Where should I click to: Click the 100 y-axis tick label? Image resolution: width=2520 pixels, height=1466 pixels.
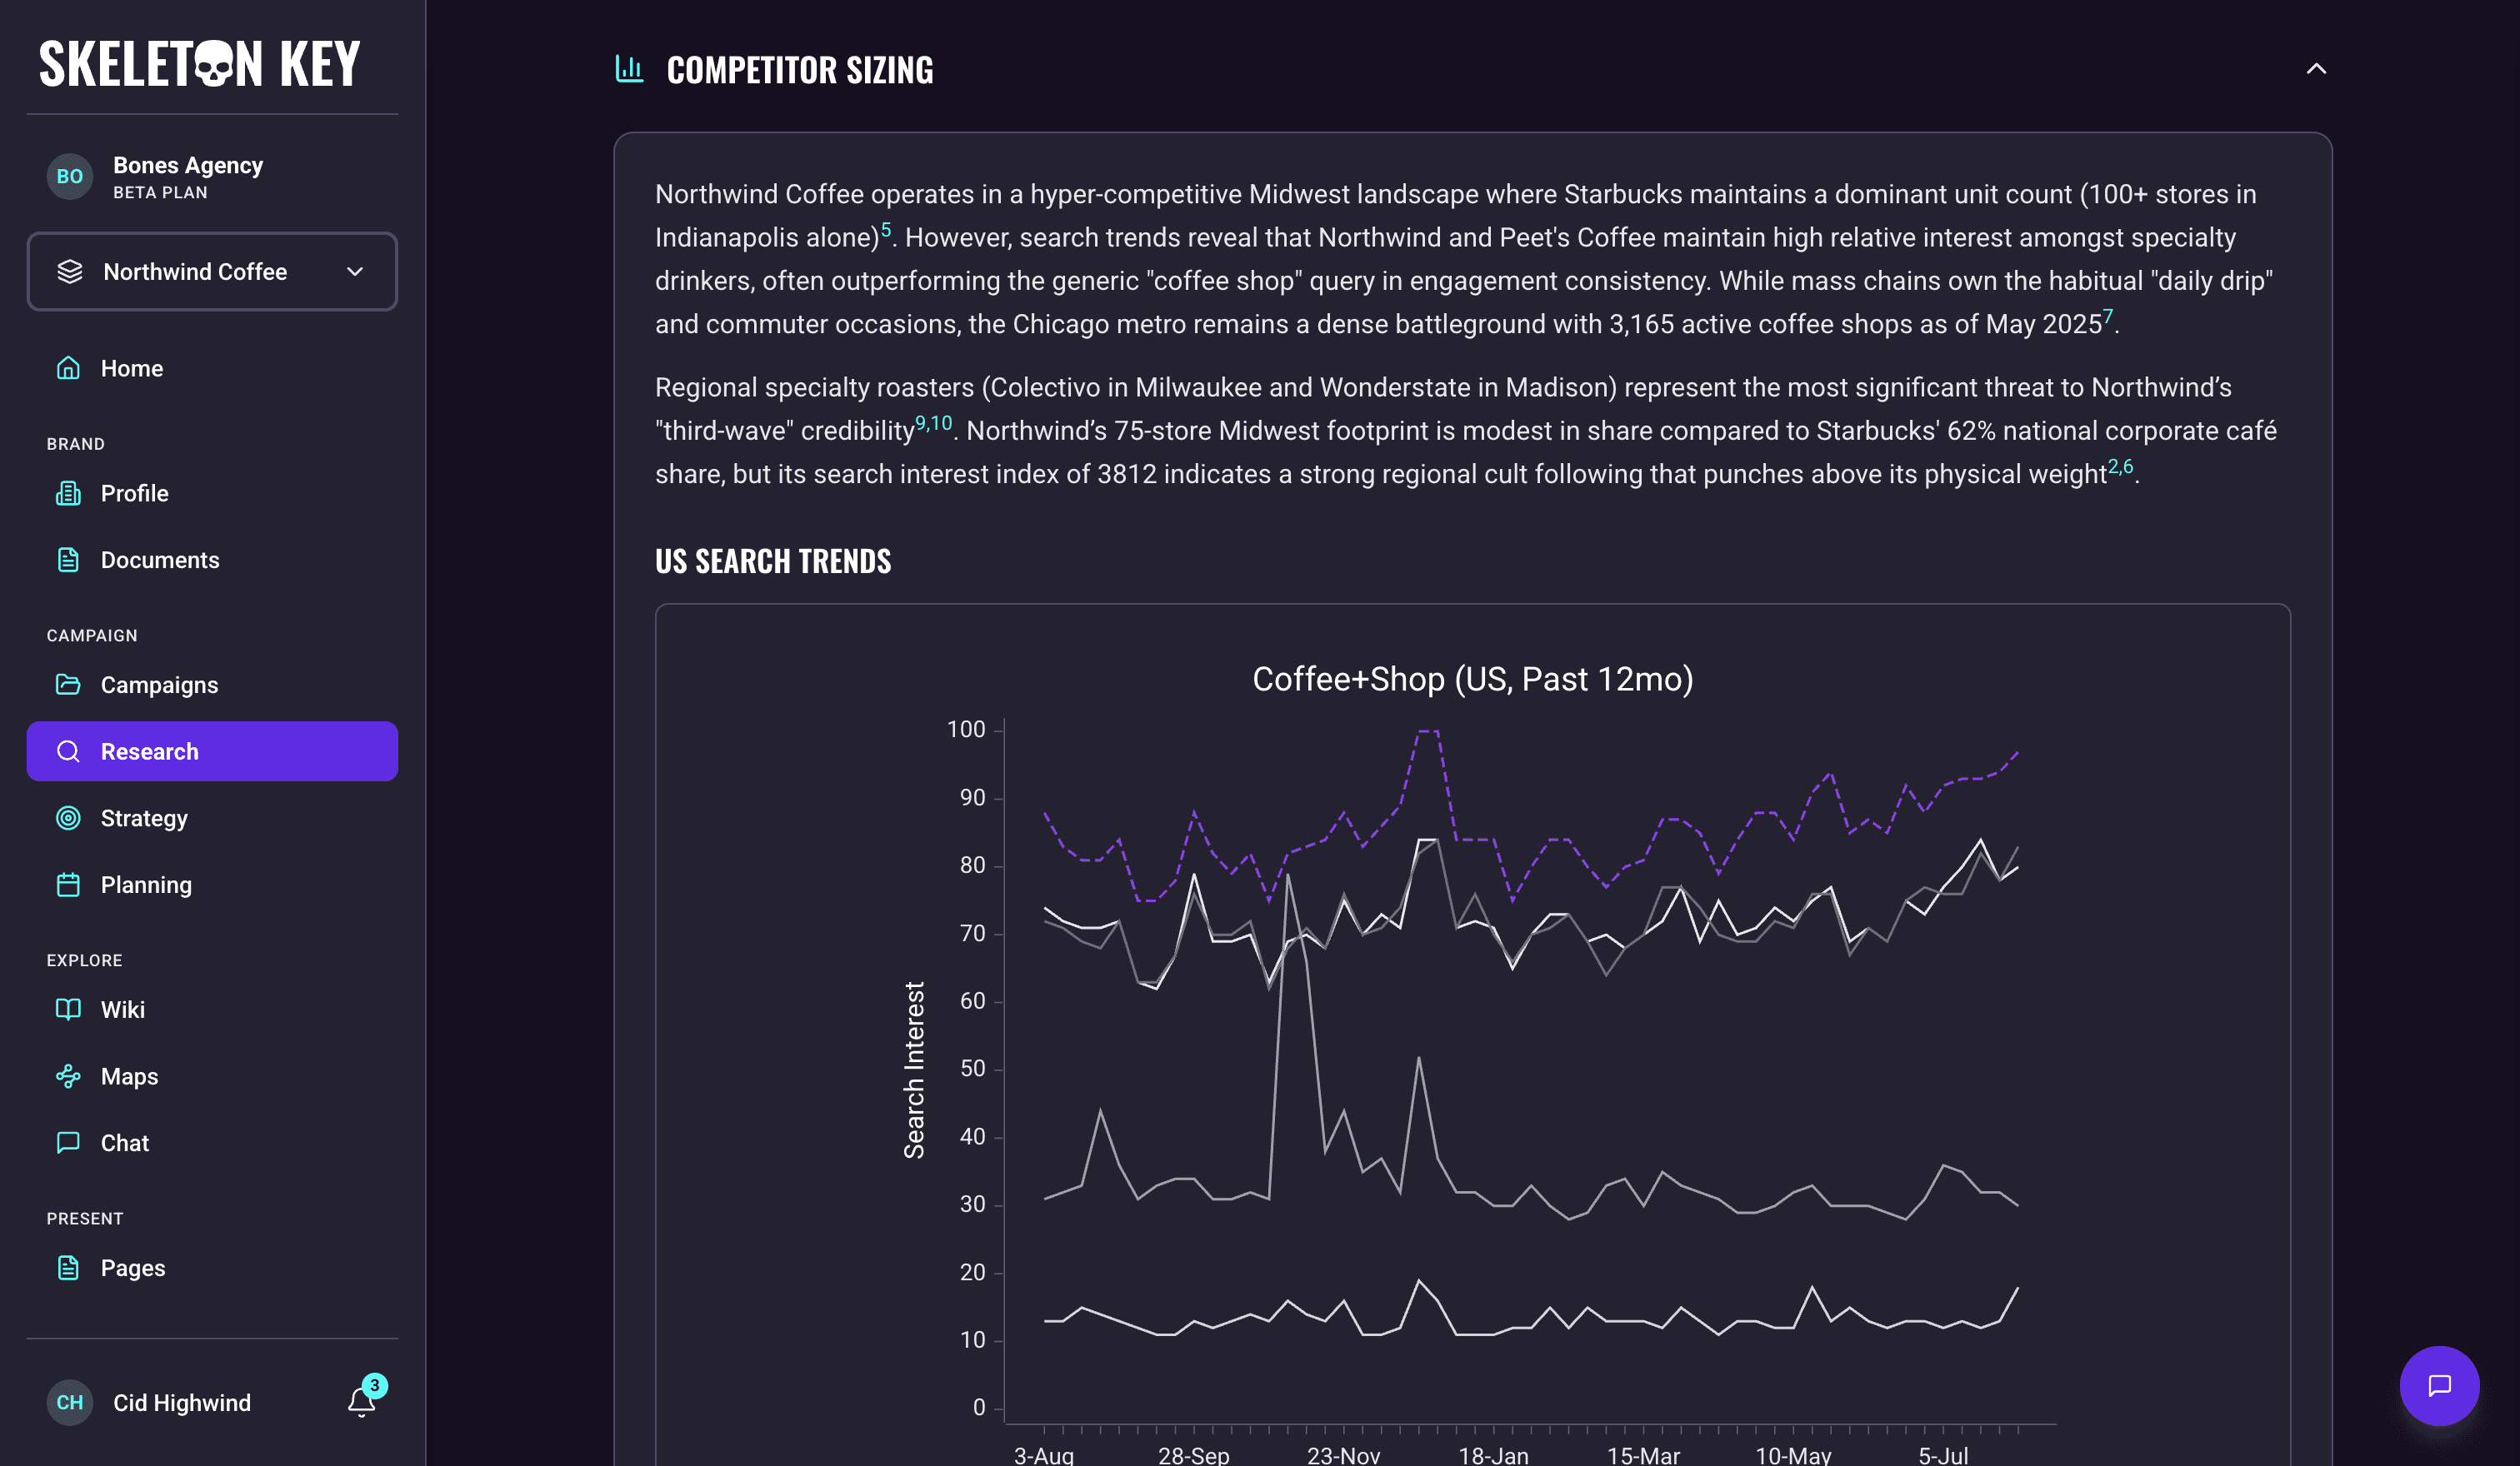tap(966, 730)
